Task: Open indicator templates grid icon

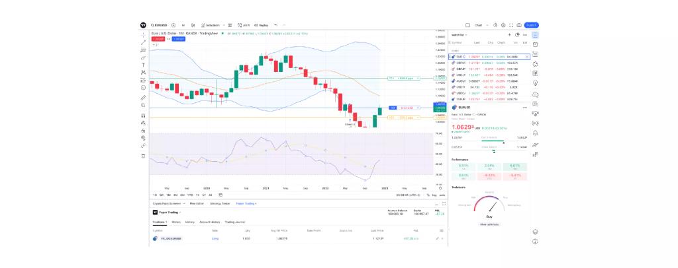Action: coord(230,26)
